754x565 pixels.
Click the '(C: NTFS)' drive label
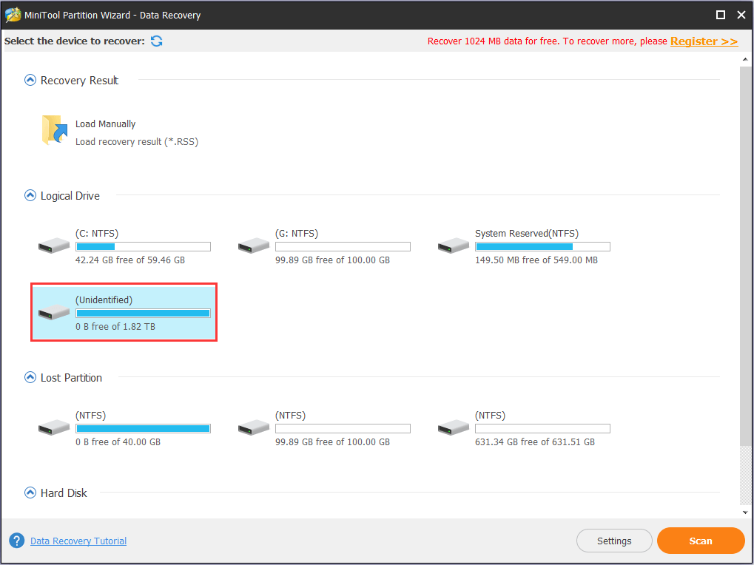[97, 234]
